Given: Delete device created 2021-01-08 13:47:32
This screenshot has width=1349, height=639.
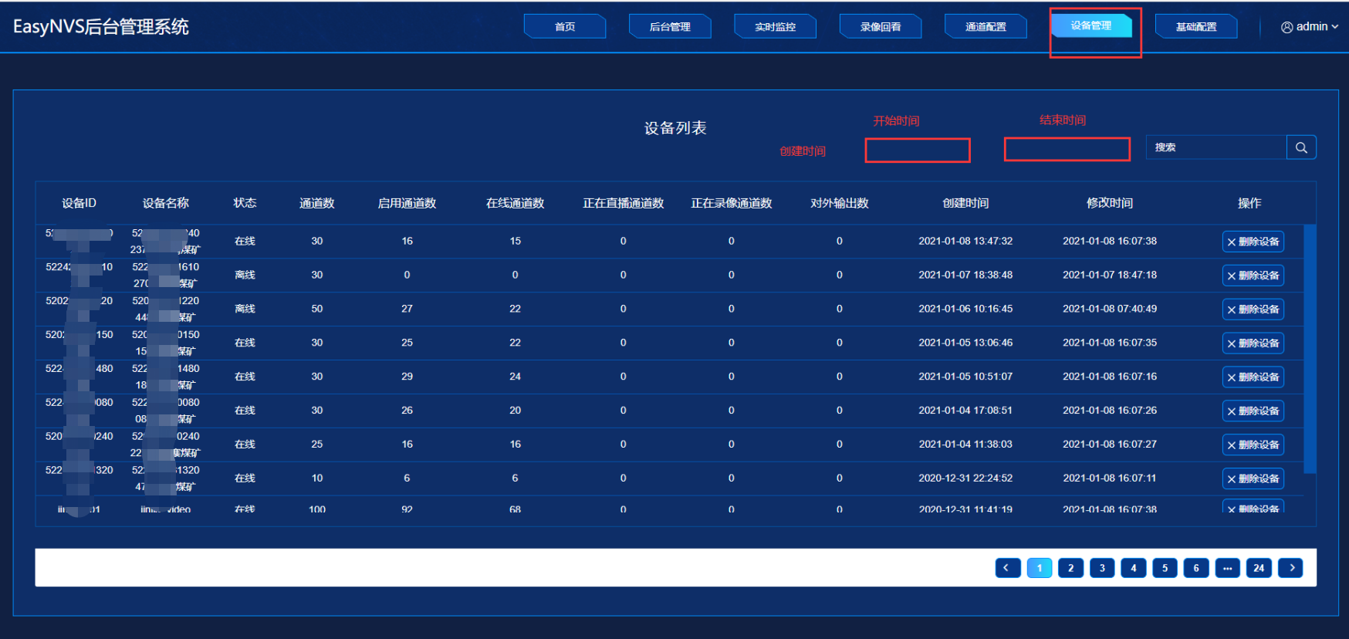Looking at the screenshot, I should [x=1253, y=242].
